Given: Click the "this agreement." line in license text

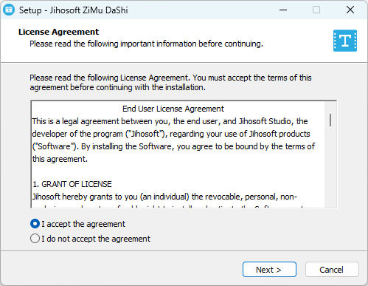Looking at the screenshot, I should click(x=60, y=159).
